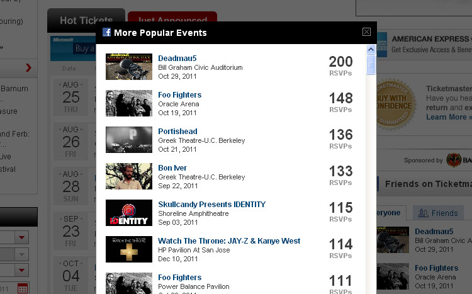Click the events list scrollbar thumb
The image size is (472, 294).
(371, 65)
